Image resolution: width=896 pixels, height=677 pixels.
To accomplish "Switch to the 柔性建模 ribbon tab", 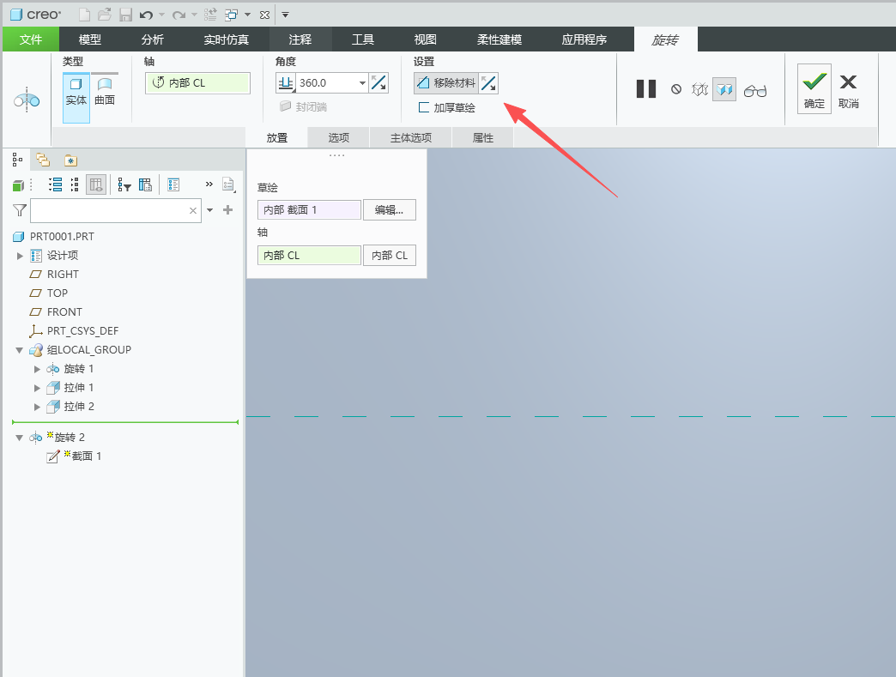I will pos(499,39).
